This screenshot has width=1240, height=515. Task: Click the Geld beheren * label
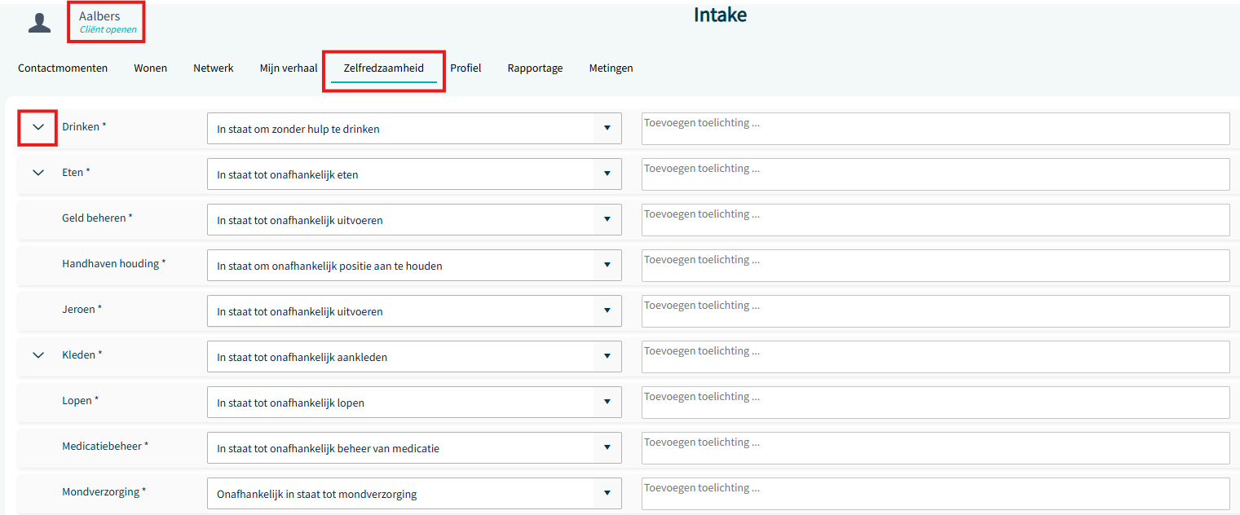[x=97, y=218]
